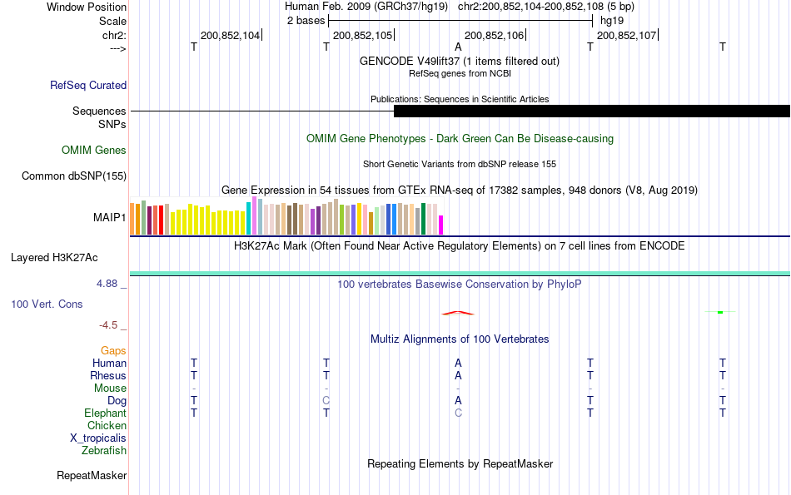This screenshot has width=791, height=495.
Task: Click the Dog alignment row label
Action: click(117, 401)
